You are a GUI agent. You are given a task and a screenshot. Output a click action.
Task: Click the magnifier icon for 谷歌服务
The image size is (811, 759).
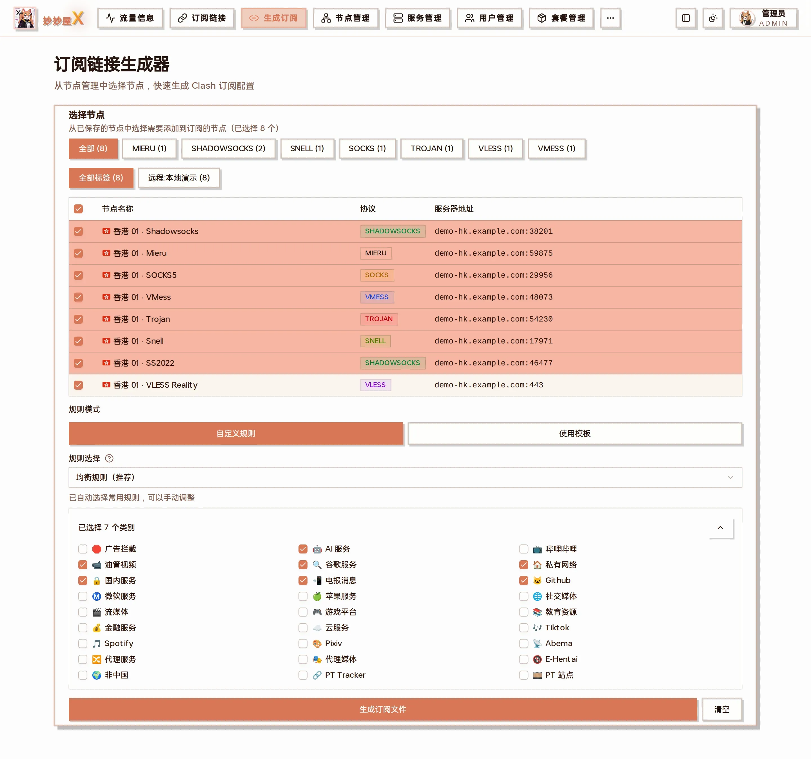317,564
